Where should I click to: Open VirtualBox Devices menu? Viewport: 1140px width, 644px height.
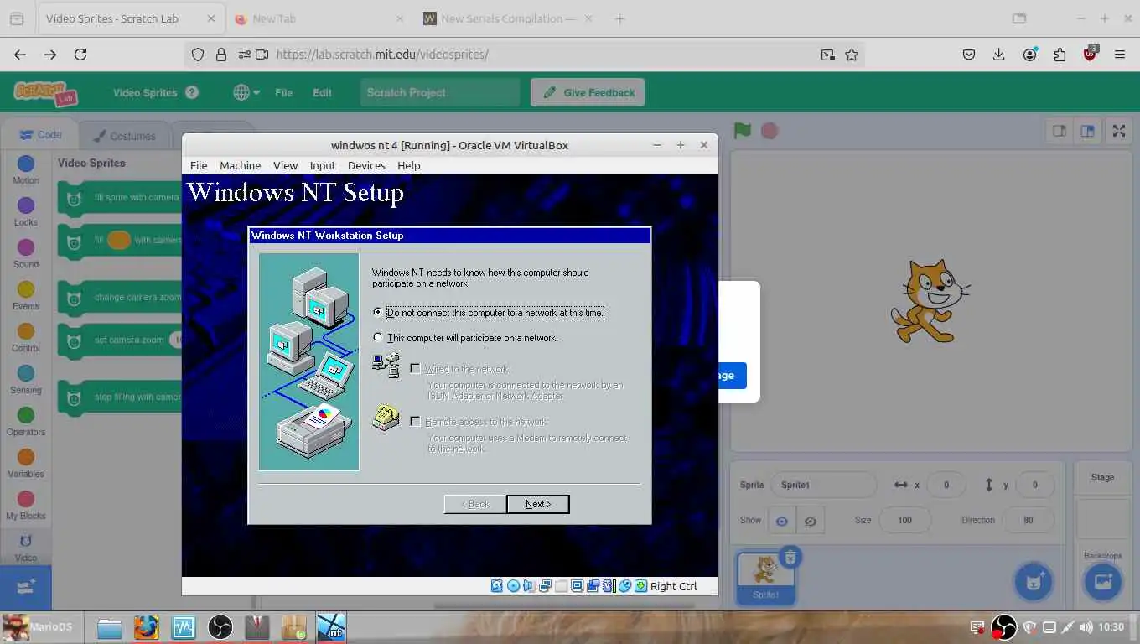pos(366,165)
